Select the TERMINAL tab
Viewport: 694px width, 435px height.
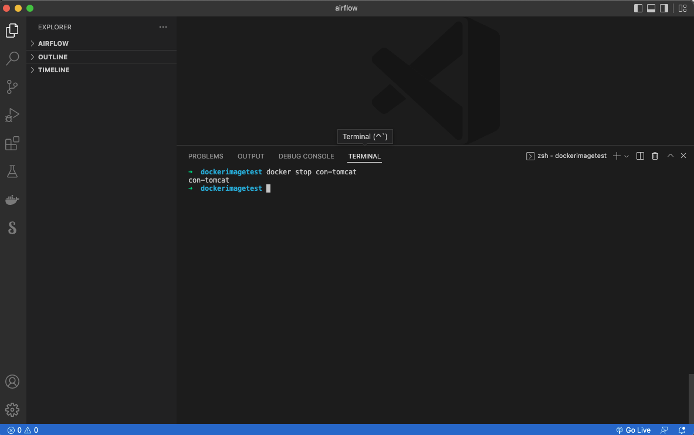[364, 156]
